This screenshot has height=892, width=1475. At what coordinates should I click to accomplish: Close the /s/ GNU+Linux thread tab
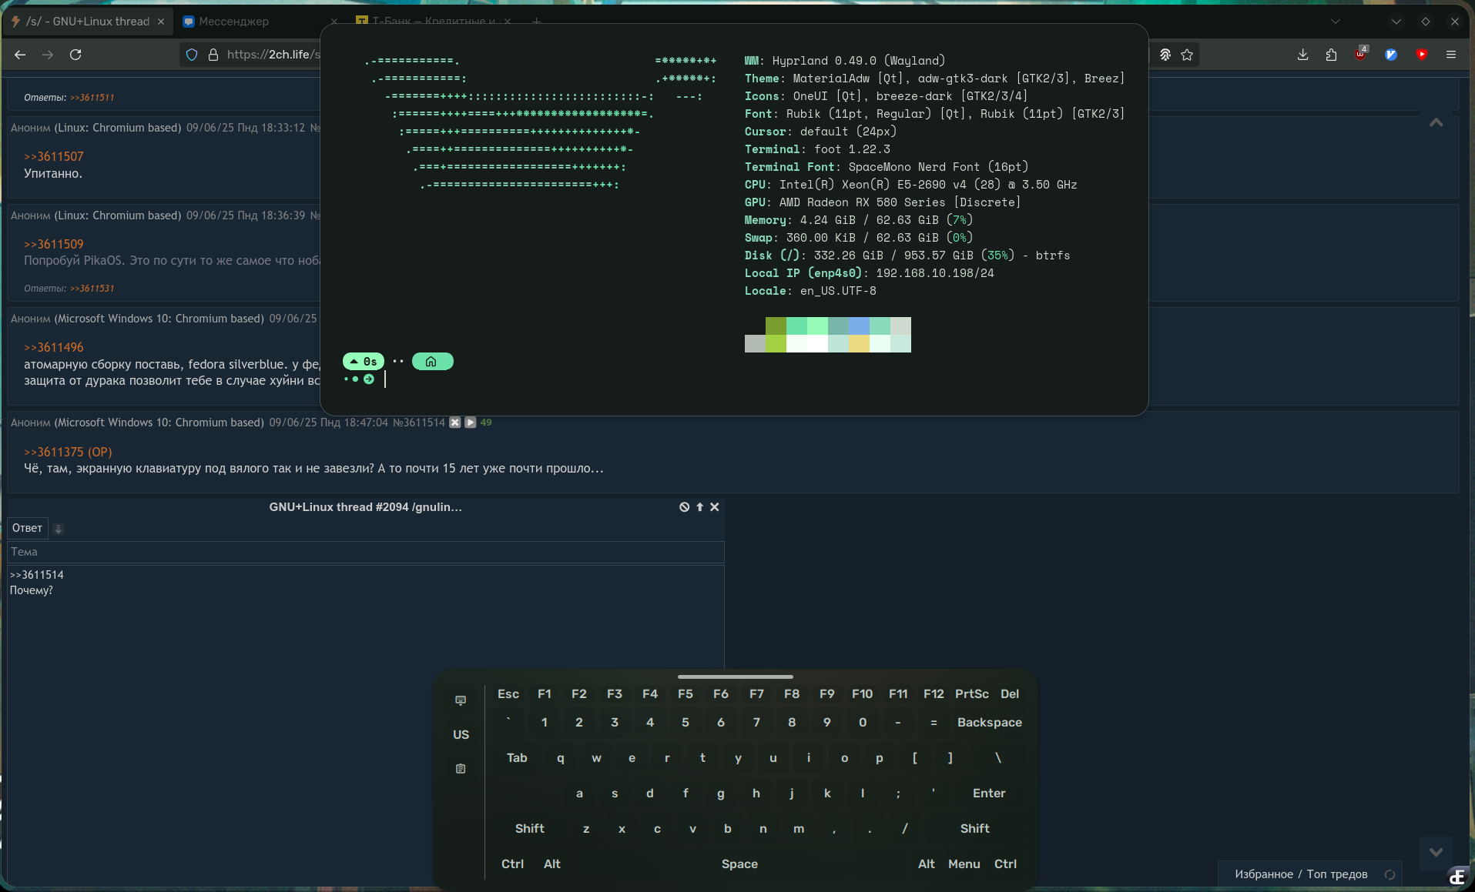[x=161, y=22]
